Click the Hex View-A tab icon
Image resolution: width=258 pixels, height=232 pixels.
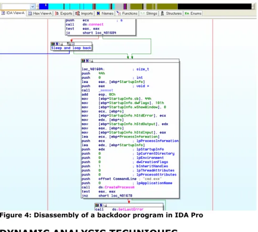coord(30,13)
